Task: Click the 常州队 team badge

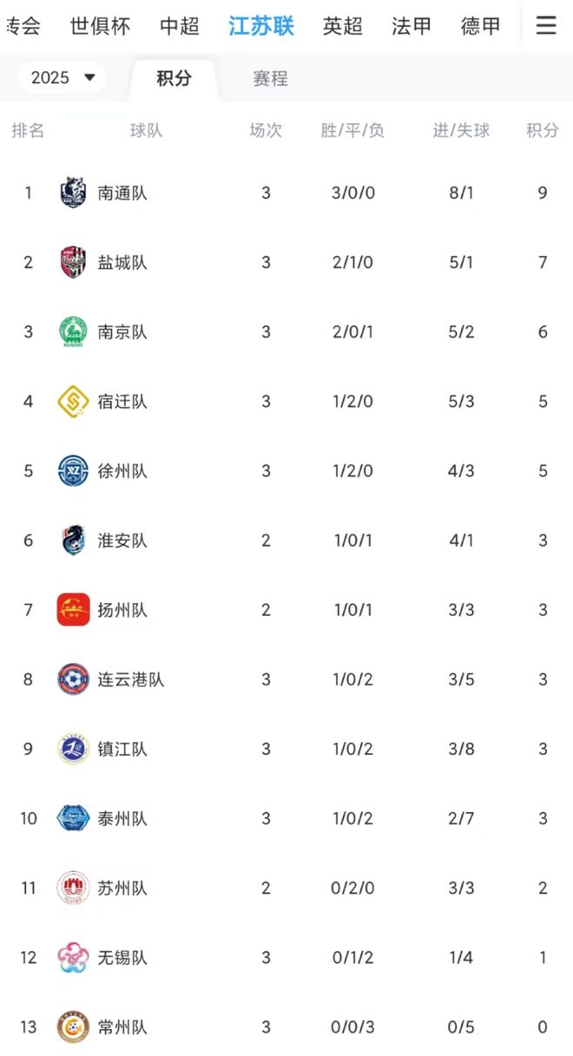Action: (x=73, y=1027)
